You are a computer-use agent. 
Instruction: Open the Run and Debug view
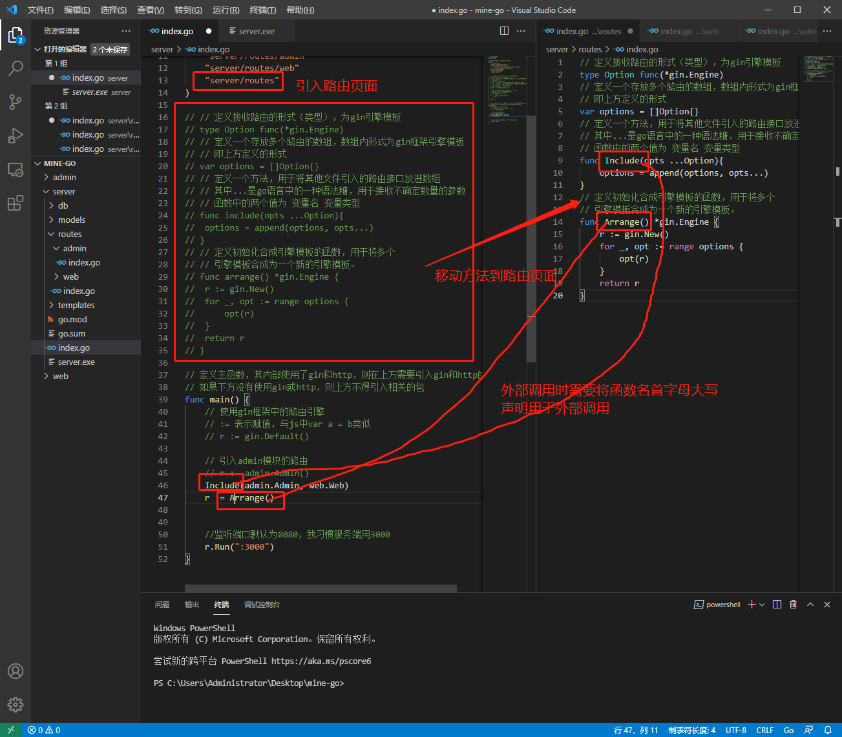click(16, 136)
